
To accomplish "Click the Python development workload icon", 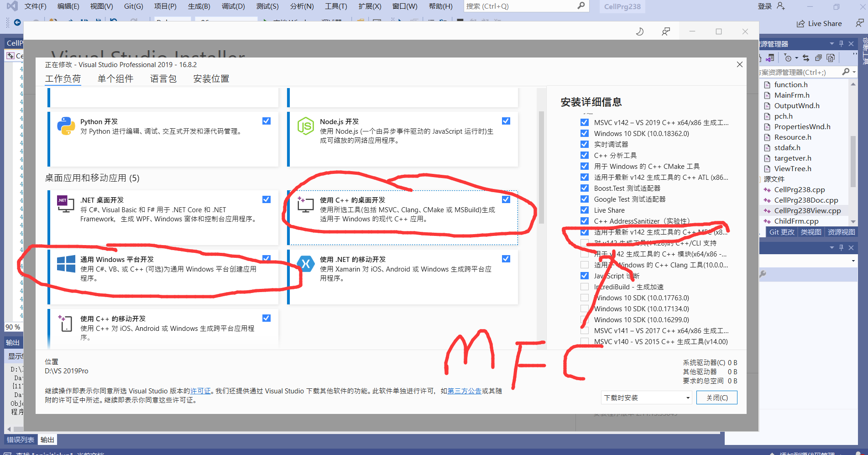I will point(66,126).
